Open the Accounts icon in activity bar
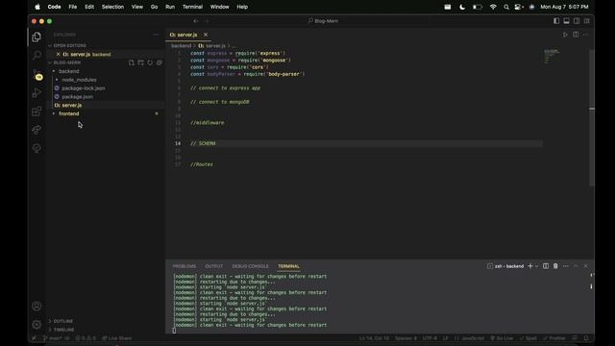The width and height of the screenshot is (615, 346). [x=37, y=306]
